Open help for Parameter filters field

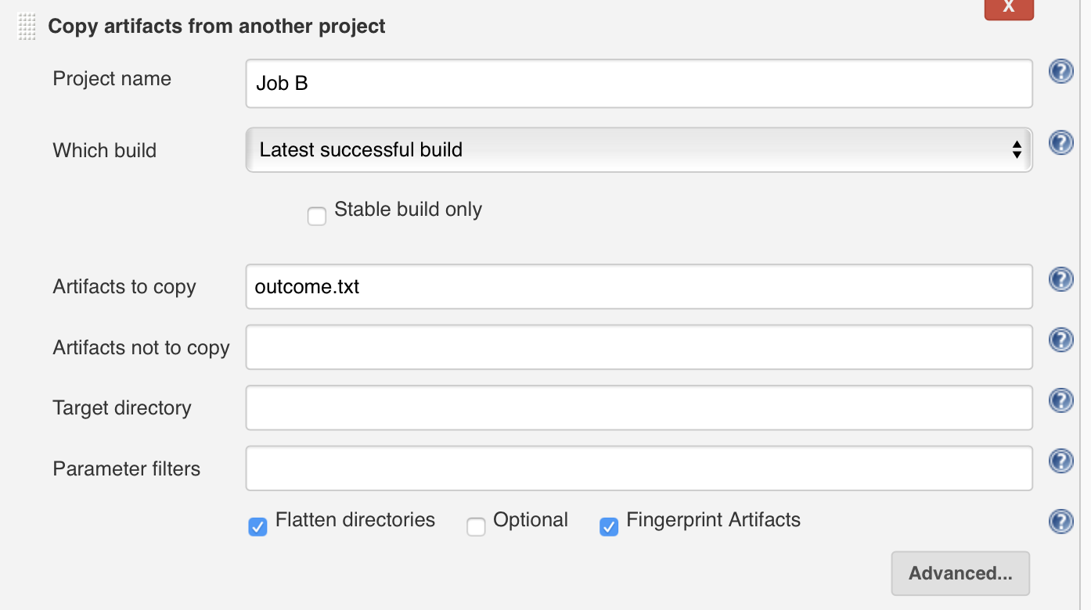click(1060, 461)
